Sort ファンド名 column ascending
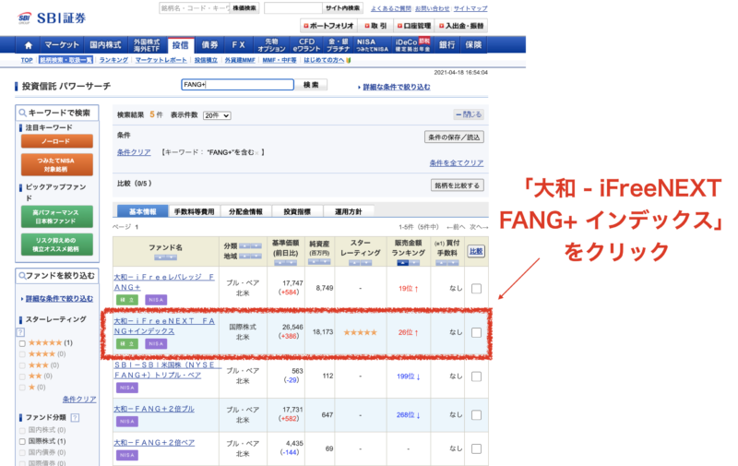 (x=160, y=257)
